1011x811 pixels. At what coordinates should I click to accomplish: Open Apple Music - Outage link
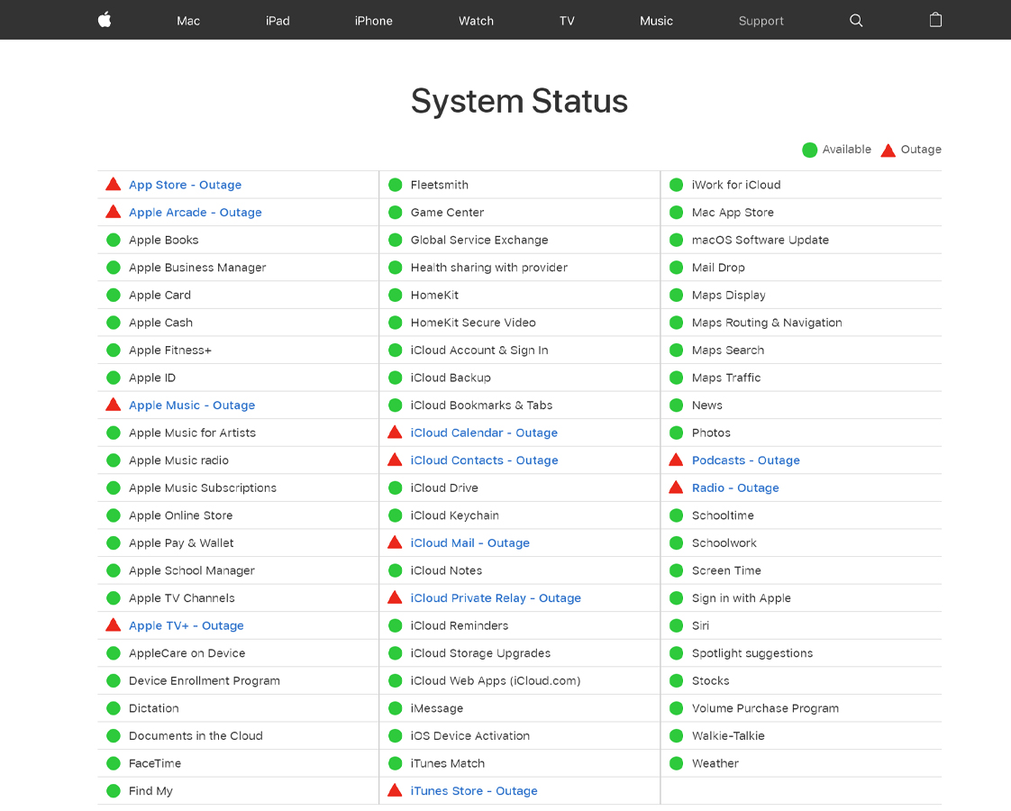click(x=192, y=405)
